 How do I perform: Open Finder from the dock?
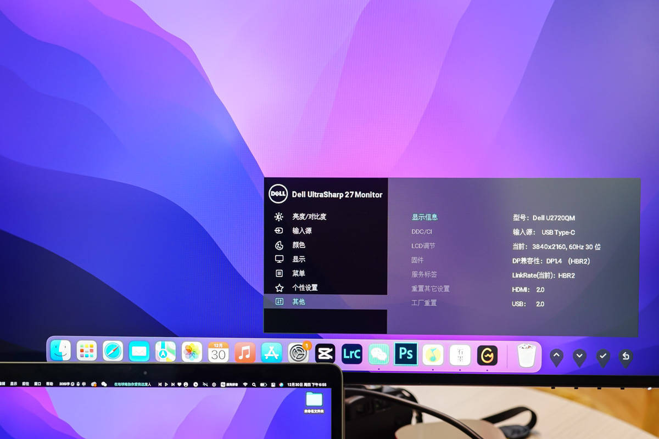[60, 351]
